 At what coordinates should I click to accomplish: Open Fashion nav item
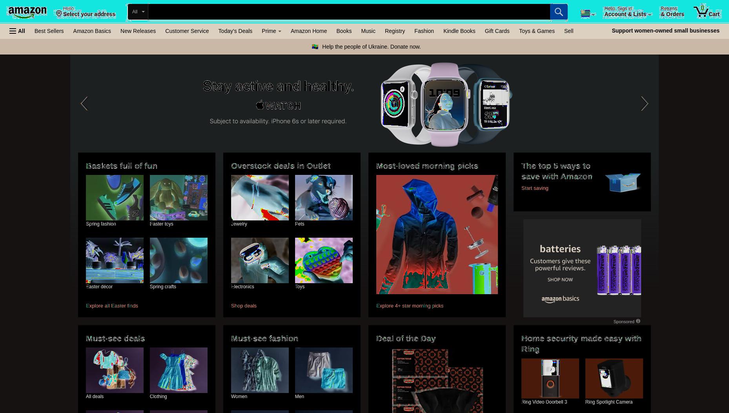(x=424, y=31)
